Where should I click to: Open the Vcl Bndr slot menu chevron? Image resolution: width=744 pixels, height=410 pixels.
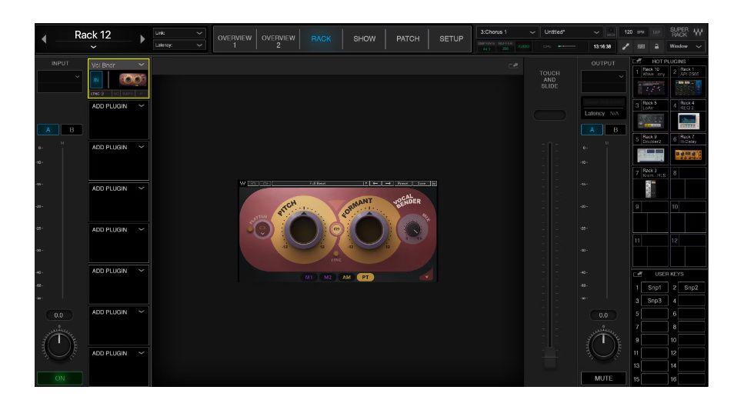[142, 65]
